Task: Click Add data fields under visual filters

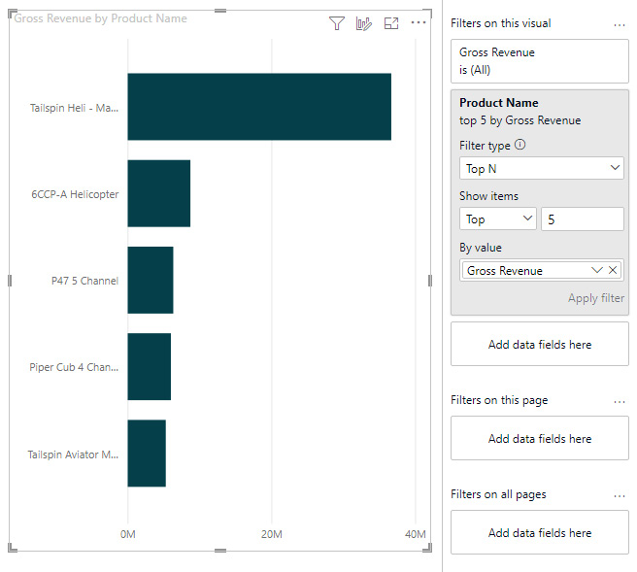Action: pos(539,345)
